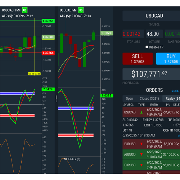Click the SYMBOL column header in orders
The height and width of the screenshot is (180, 180).
coord(129,105)
